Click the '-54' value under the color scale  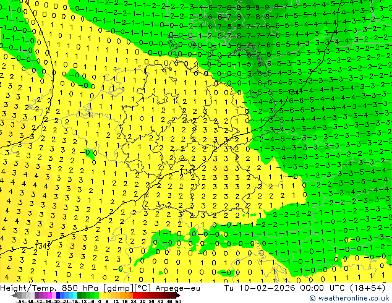click(x=20, y=301)
